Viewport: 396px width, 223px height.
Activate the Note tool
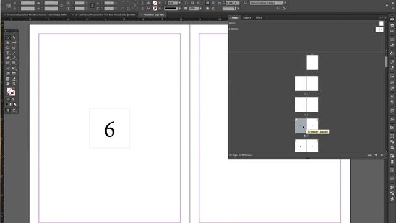pos(8,79)
